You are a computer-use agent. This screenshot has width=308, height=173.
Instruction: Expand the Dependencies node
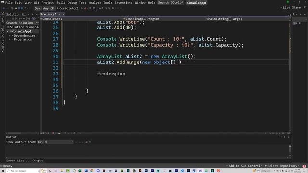[x=10, y=36]
